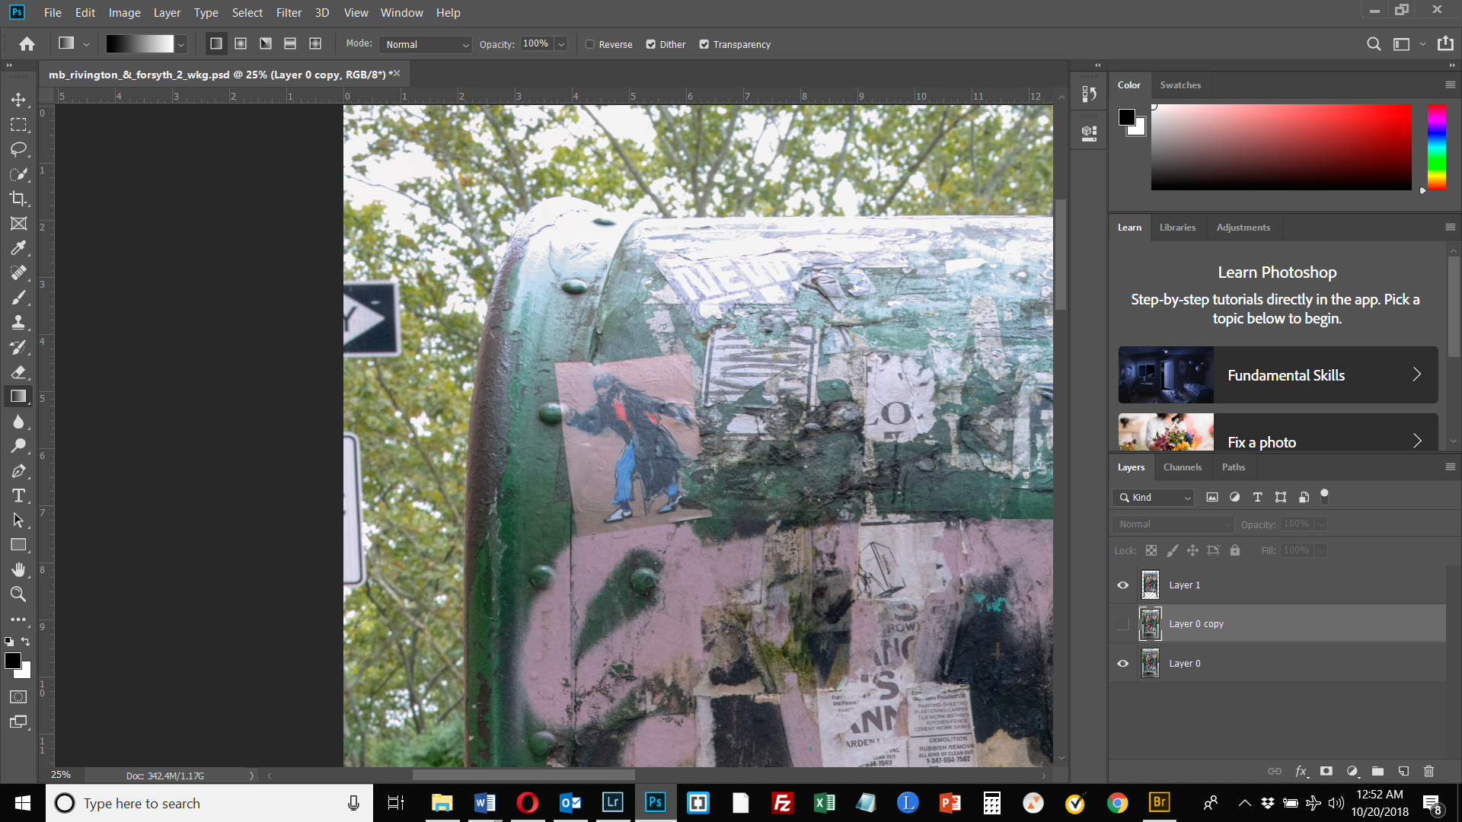Select the Hand tool
Image resolution: width=1462 pixels, height=822 pixels.
click(18, 569)
